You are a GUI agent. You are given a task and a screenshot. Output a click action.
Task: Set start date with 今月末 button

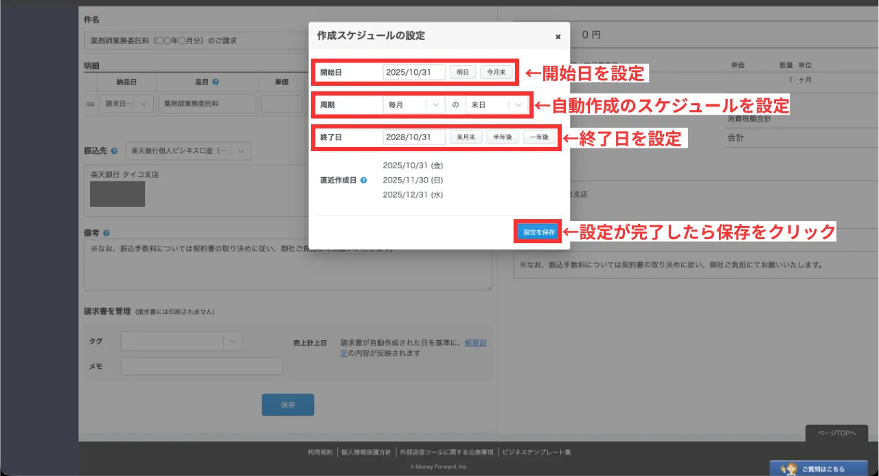496,71
